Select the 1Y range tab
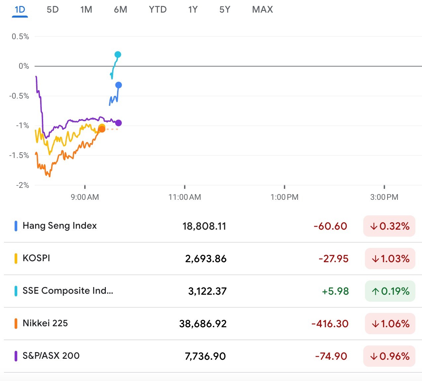The image size is (422, 381). [193, 10]
